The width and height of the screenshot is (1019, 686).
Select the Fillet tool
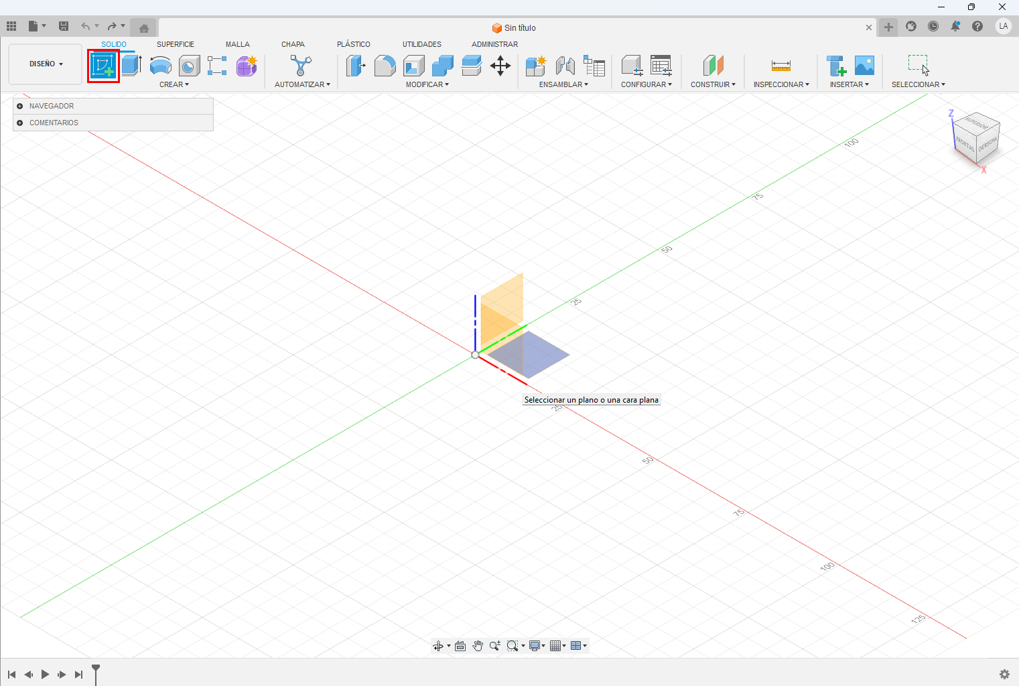(x=385, y=66)
